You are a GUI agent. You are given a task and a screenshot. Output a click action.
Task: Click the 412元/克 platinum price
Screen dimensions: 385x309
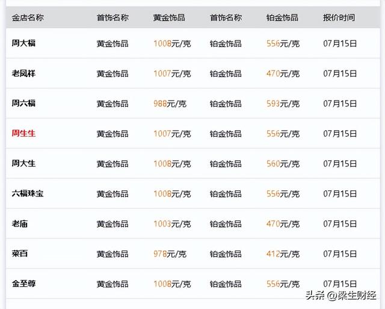[x=283, y=254]
